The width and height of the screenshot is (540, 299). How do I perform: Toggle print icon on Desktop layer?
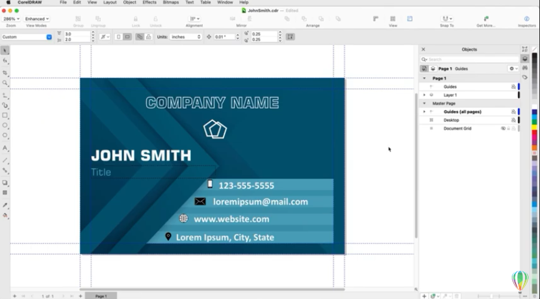click(514, 120)
